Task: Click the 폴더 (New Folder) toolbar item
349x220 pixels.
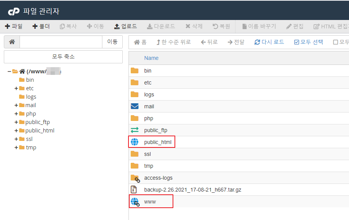Action: (41, 26)
